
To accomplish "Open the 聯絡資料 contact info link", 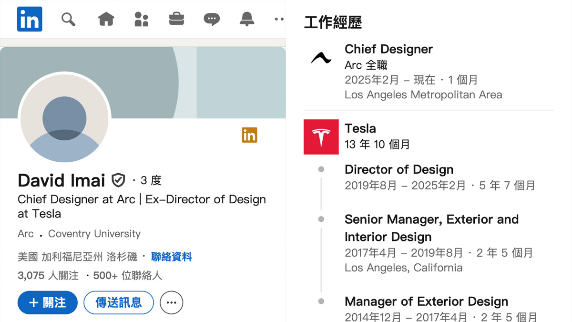I will (172, 257).
